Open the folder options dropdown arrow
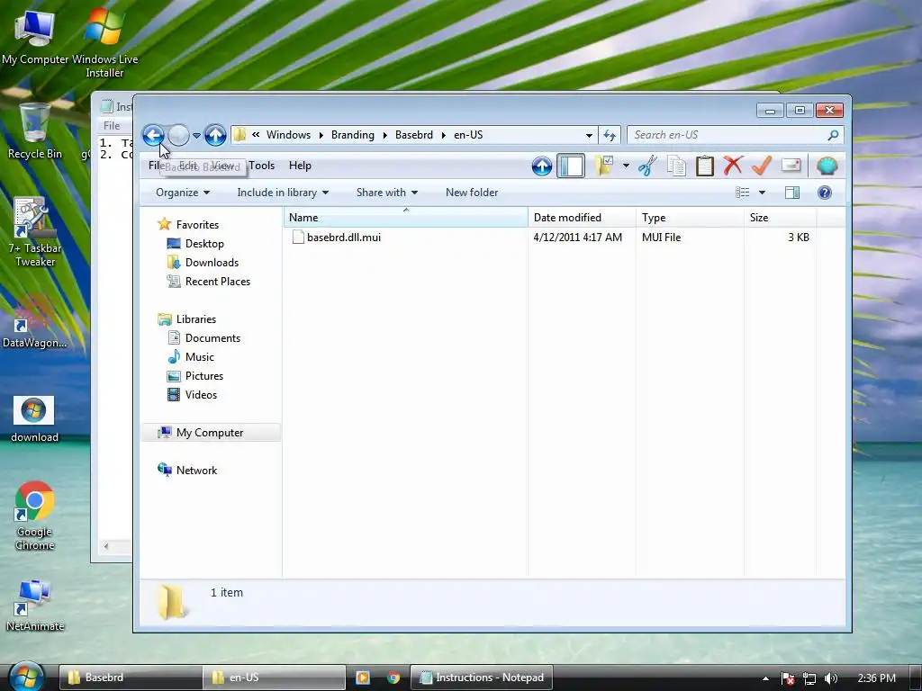The image size is (922, 691). (x=626, y=166)
